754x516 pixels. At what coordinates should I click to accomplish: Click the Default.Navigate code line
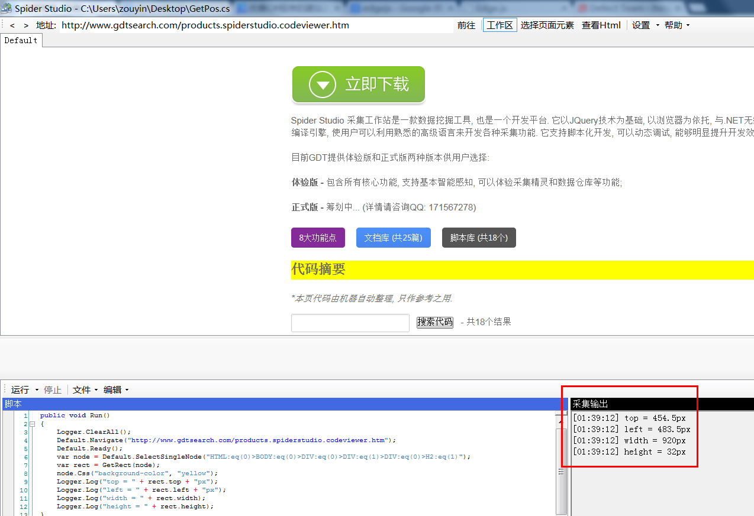tap(226, 440)
